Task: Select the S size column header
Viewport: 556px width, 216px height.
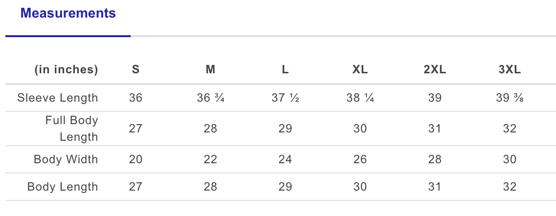Action: click(136, 70)
